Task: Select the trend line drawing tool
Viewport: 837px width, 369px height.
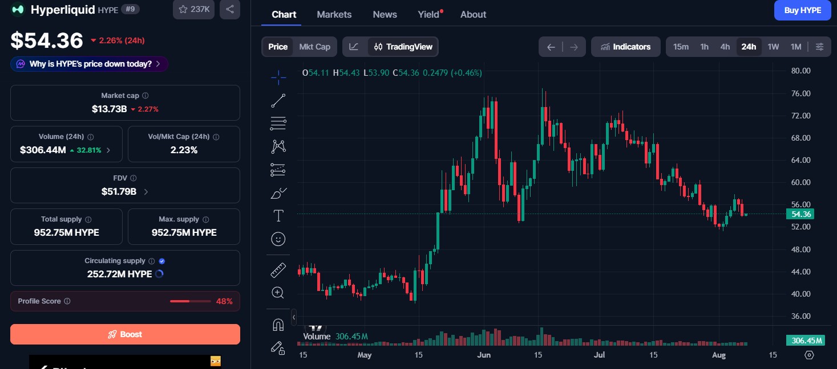Action: 278,101
